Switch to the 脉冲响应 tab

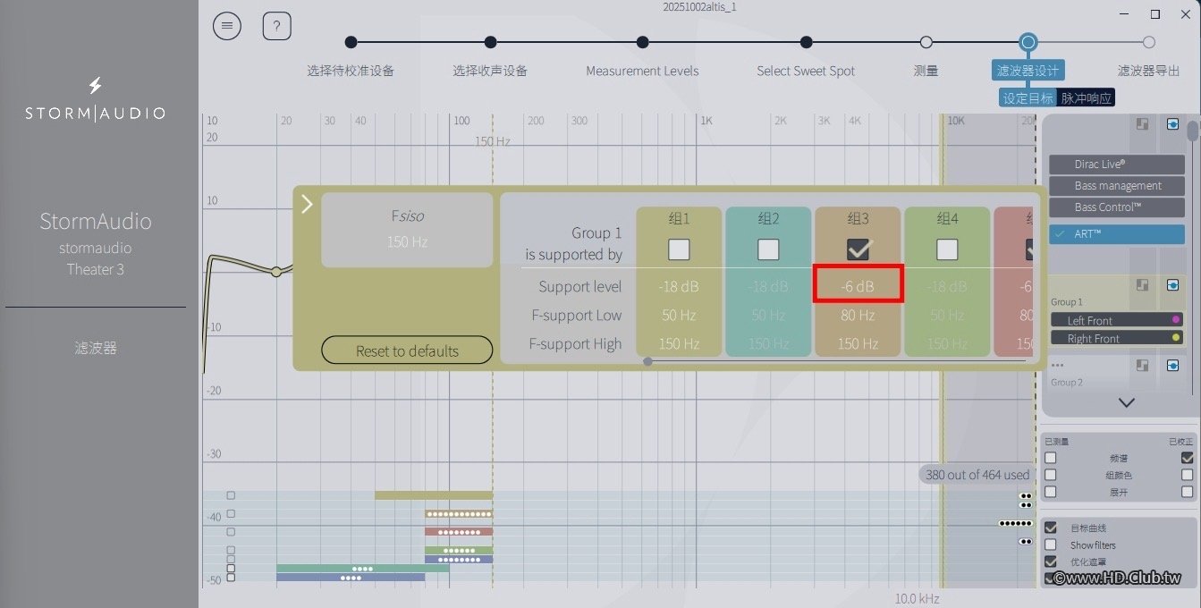point(1087,98)
